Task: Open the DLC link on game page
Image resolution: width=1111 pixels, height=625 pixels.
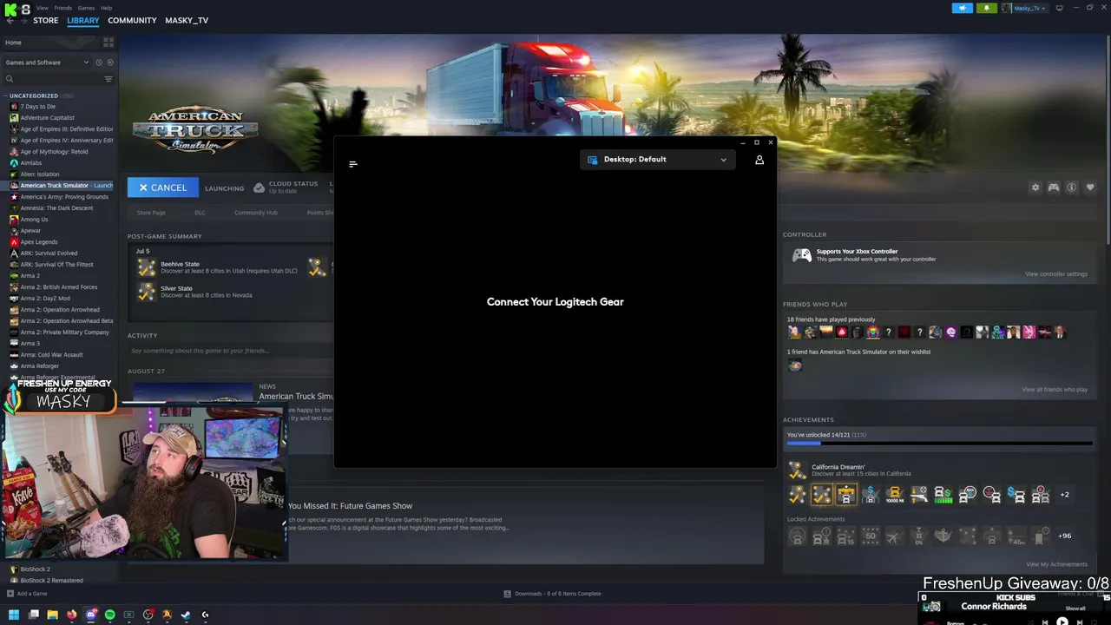Action: click(x=200, y=213)
